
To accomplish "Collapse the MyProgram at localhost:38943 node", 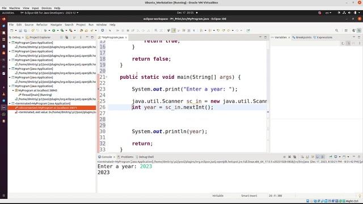I will 13,91.
